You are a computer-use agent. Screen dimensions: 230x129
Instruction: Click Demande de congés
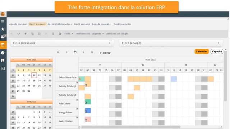pos(118,34)
